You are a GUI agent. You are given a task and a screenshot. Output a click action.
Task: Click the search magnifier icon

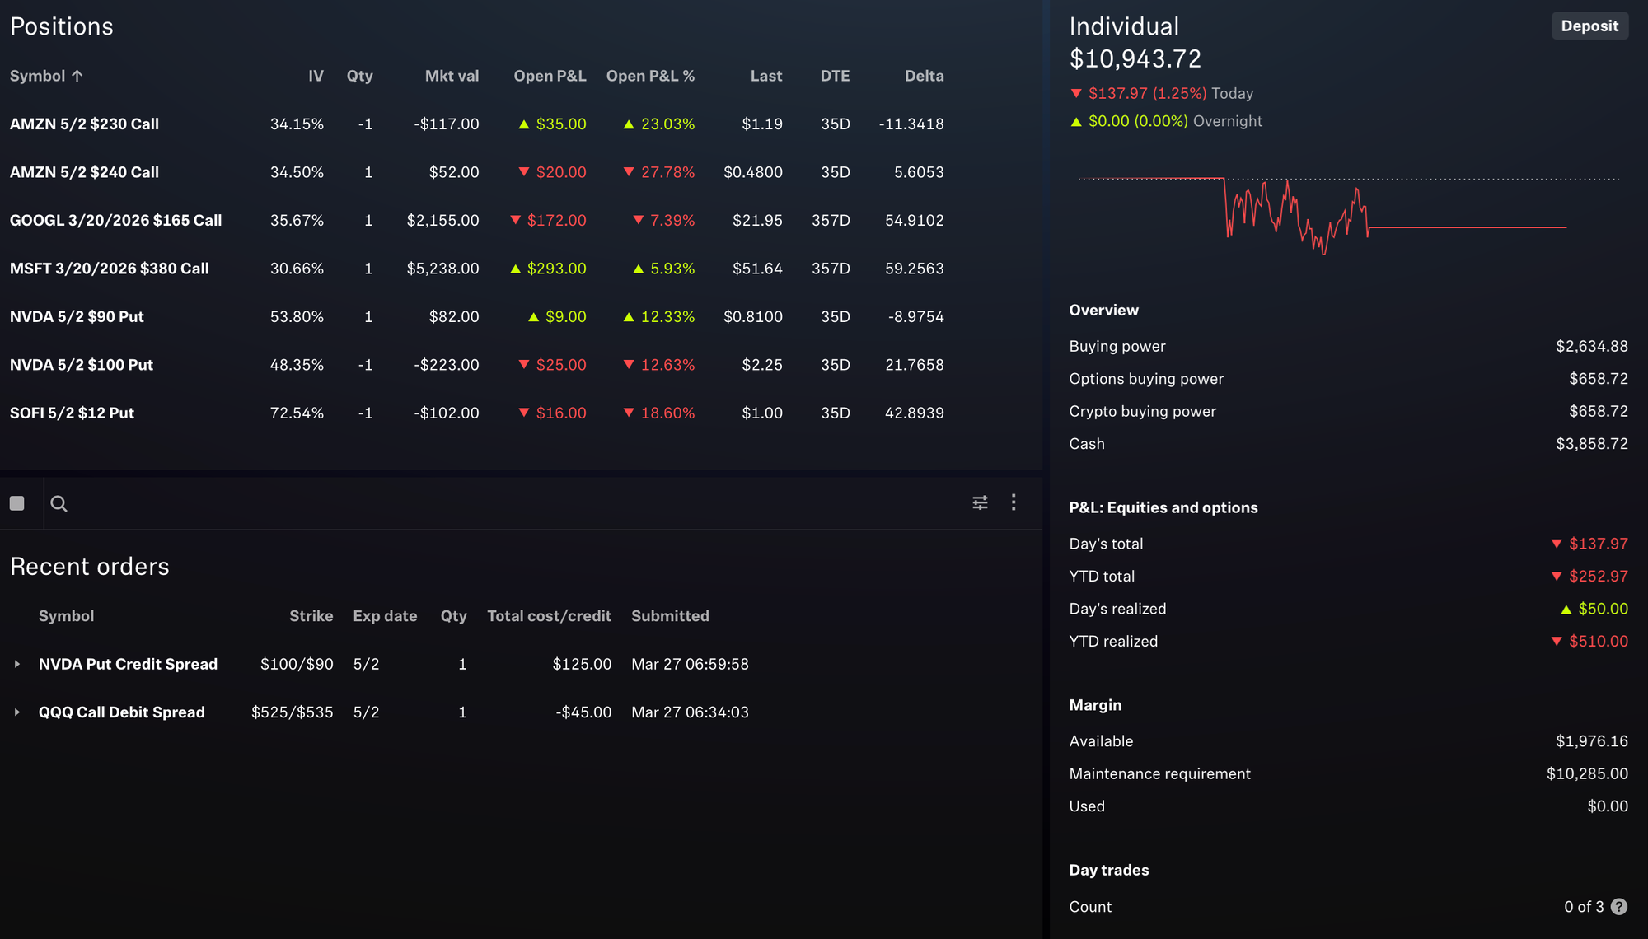(x=59, y=503)
